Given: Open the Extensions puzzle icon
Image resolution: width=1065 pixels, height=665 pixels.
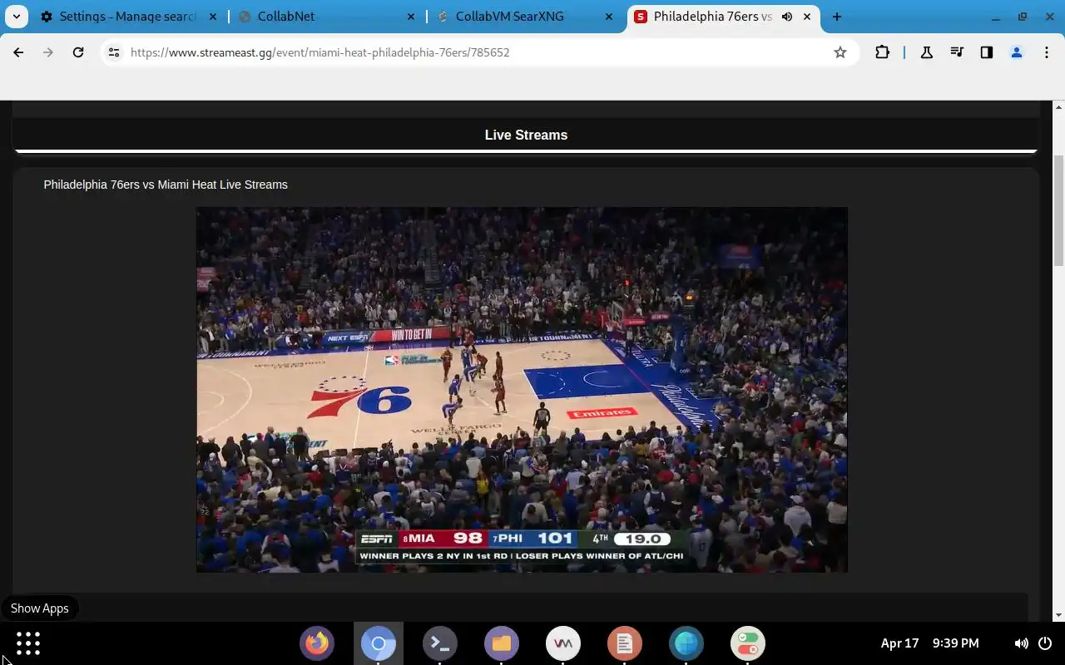Looking at the screenshot, I should click(882, 52).
